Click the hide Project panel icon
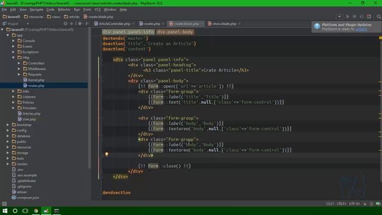Viewport: 382px width, 215px height. [x=87, y=24]
